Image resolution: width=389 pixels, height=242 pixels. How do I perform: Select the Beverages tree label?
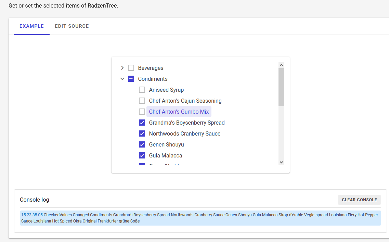tap(151, 68)
